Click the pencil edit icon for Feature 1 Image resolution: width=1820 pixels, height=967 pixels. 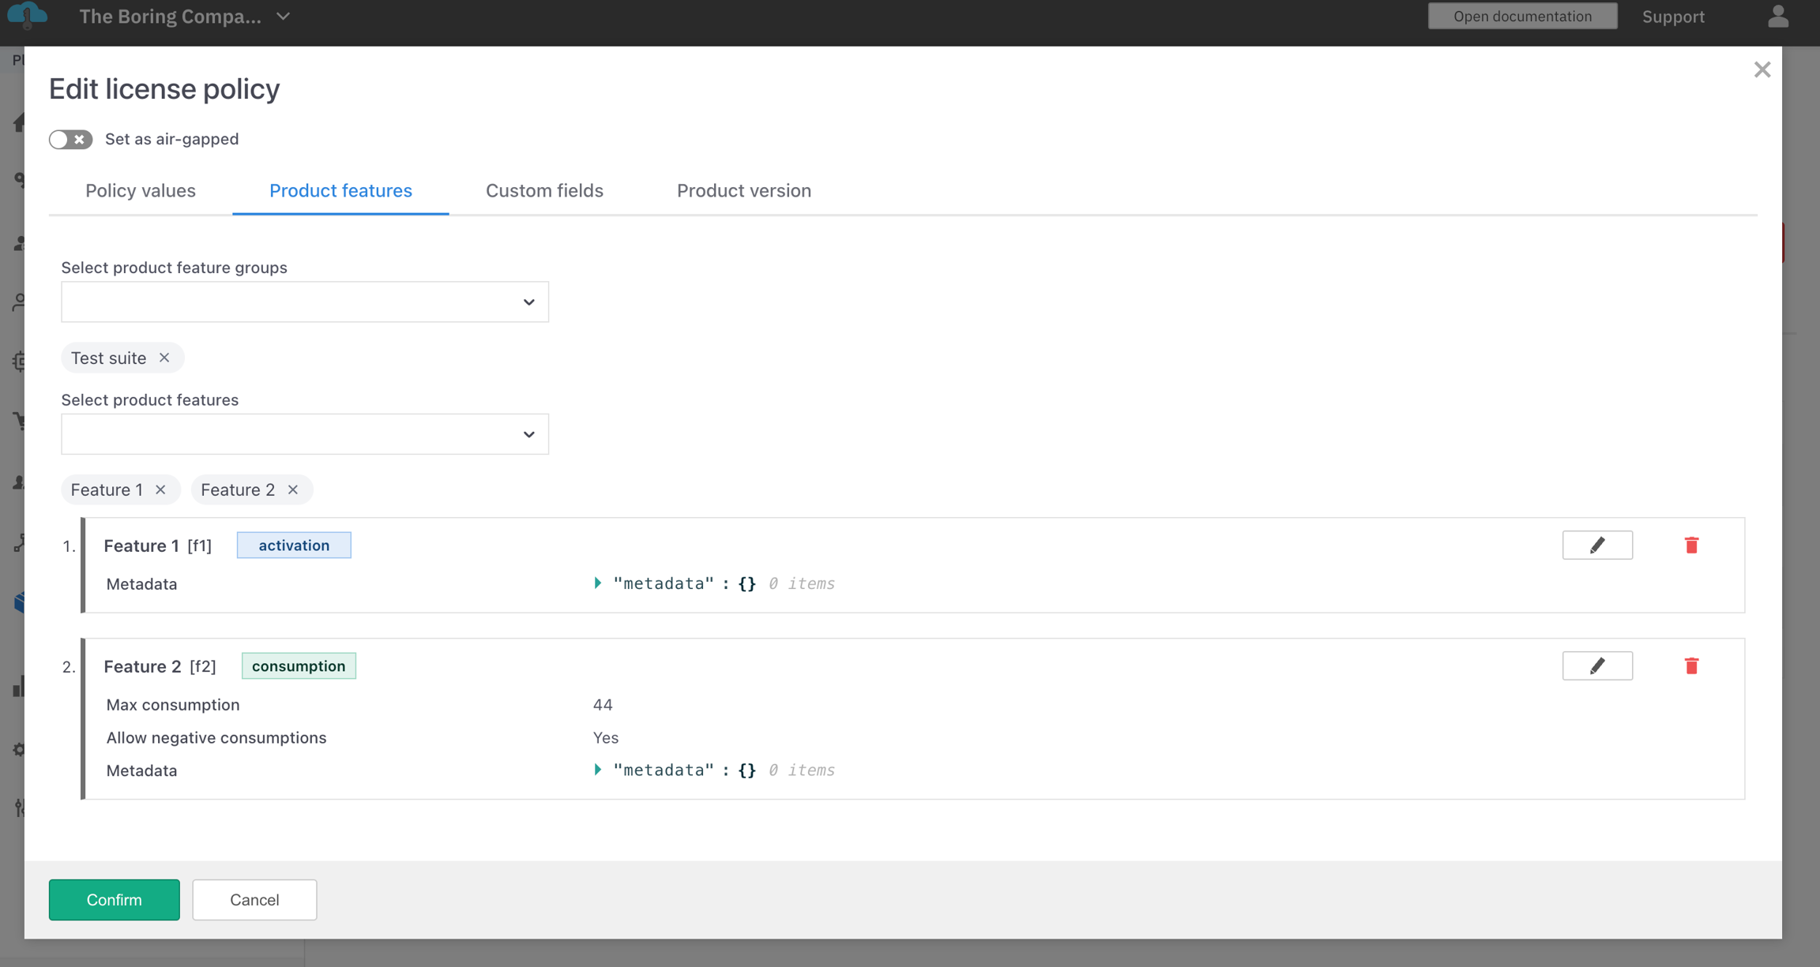click(x=1596, y=545)
